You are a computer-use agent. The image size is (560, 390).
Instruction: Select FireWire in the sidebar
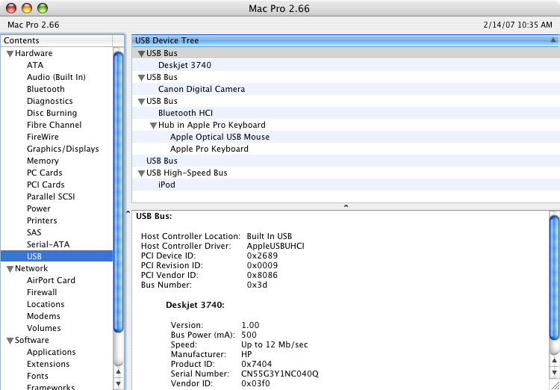(x=43, y=137)
